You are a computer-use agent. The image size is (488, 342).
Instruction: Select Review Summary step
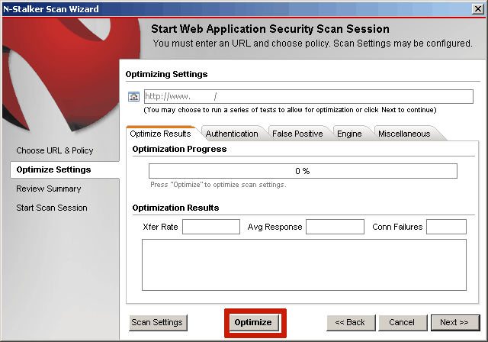pyautogui.click(x=49, y=189)
